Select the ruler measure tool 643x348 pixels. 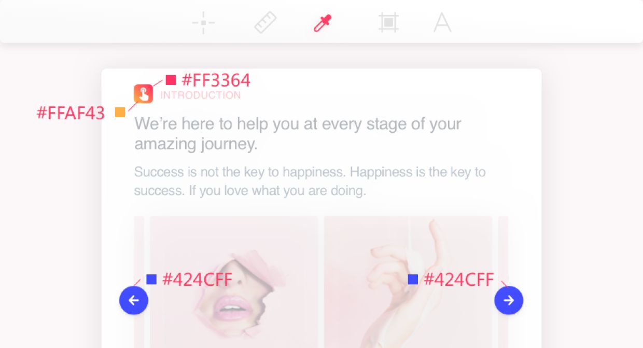(x=265, y=23)
